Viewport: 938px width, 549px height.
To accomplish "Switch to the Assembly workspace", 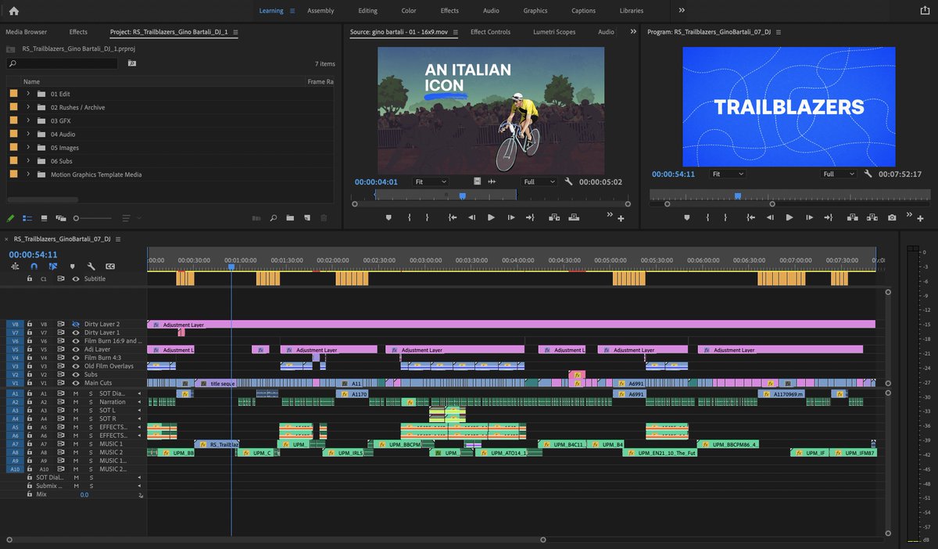I will (x=320, y=10).
